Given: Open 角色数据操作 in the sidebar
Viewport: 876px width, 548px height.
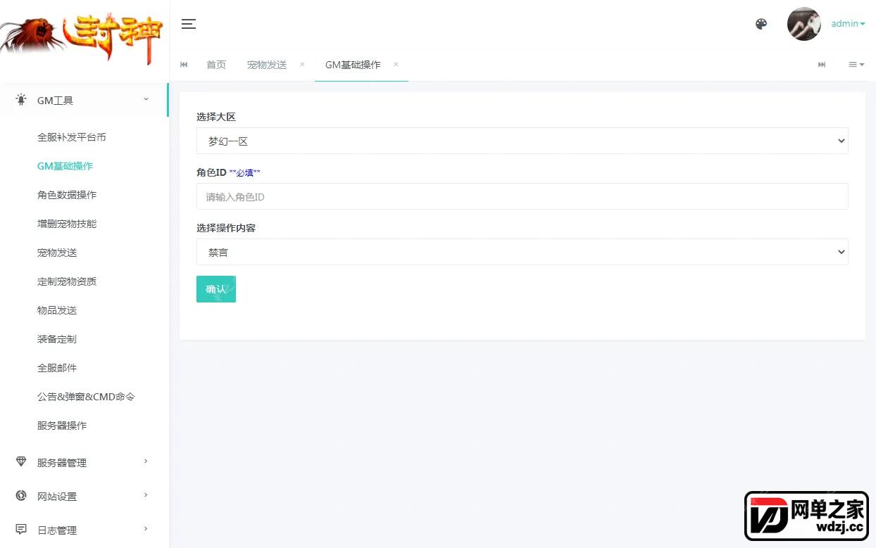Looking at the screenshot, I should [x=67, y=195].
